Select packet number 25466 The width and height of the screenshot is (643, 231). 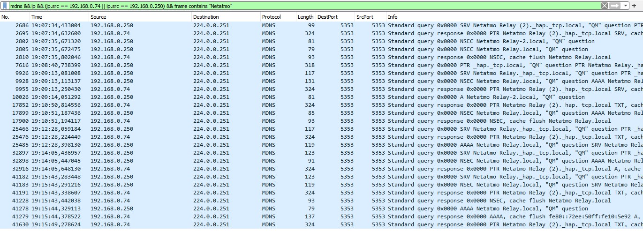21,129
